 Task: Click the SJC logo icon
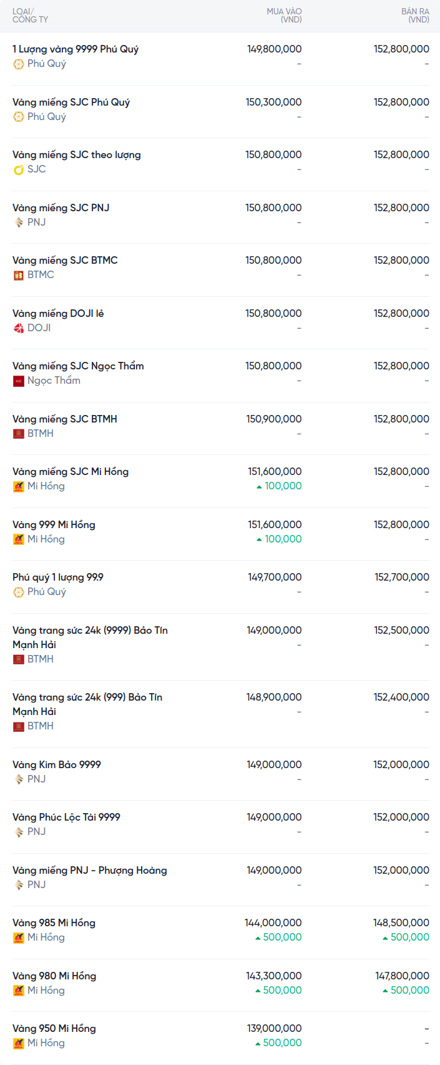19,169
